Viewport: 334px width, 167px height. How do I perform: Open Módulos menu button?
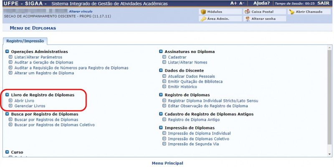(x=220, y=12)
